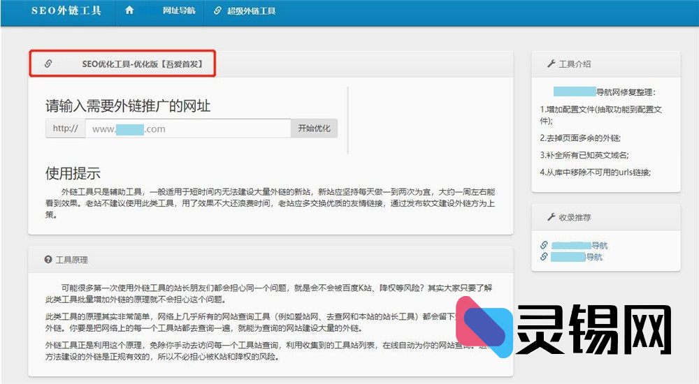Click the question mark icon beside 工具原理

48,260
